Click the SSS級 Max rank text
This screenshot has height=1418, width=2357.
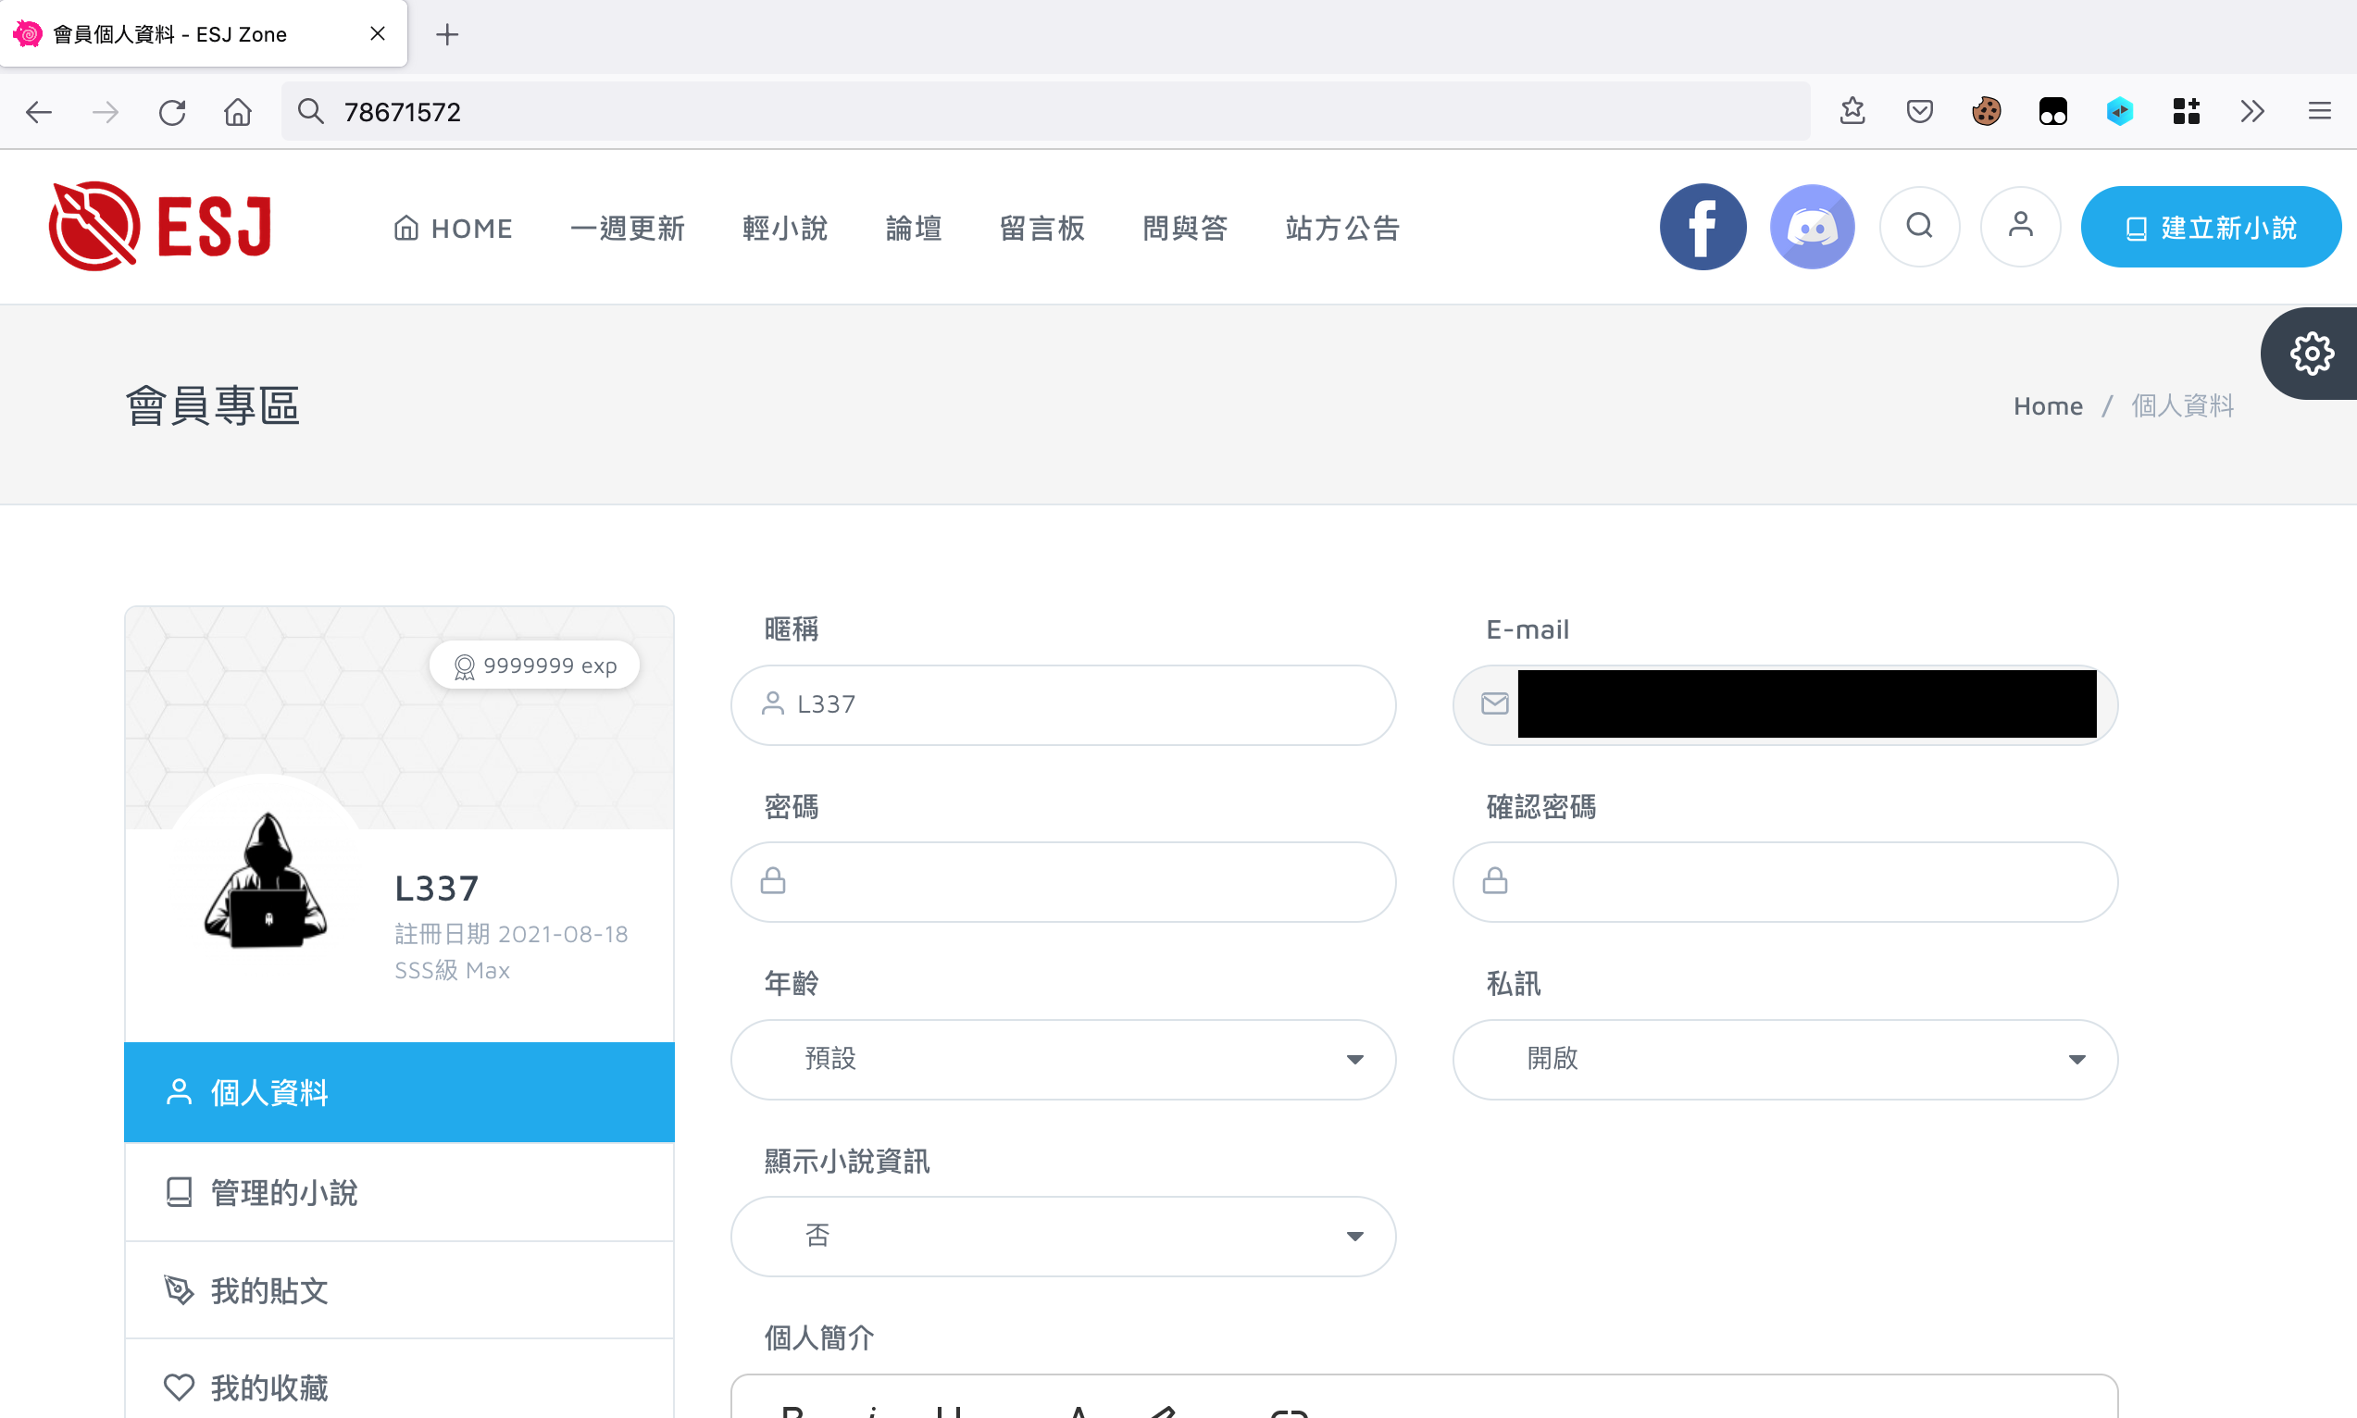coord(452,970)
